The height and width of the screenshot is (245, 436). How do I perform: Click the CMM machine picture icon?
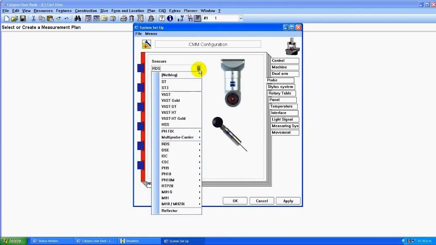pos(292,47)
